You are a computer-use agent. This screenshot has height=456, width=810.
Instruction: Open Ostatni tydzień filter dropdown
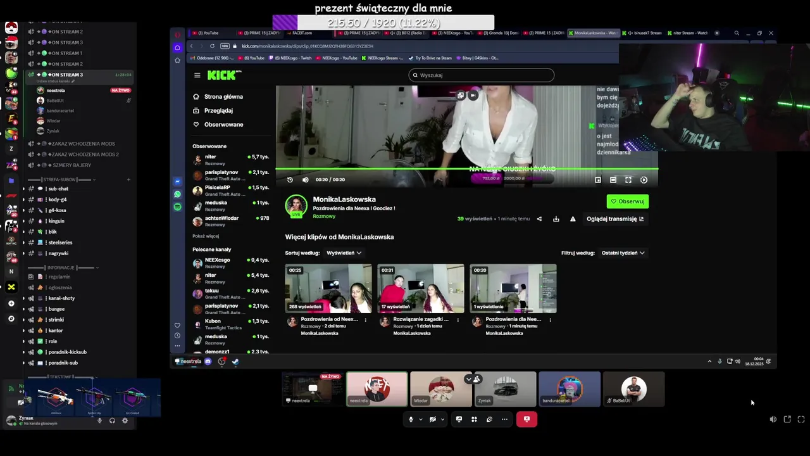point(623,253)
